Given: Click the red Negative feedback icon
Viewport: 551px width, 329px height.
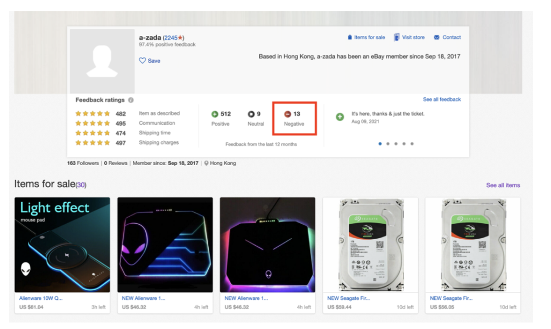Looking at the screenshot, I should pyautogui.click(x=287, y=114).
